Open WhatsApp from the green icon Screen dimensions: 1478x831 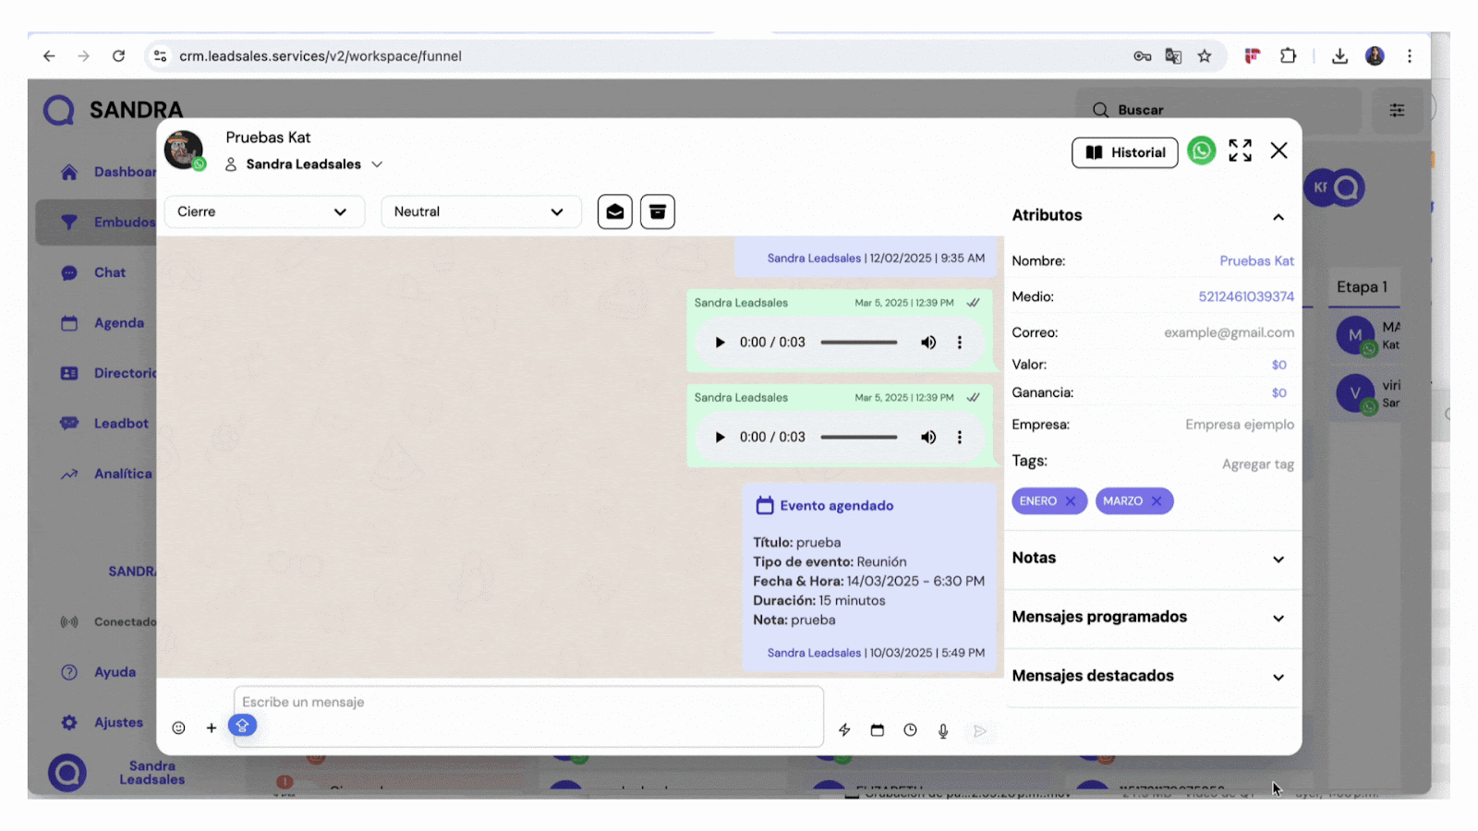[1201, 151]
